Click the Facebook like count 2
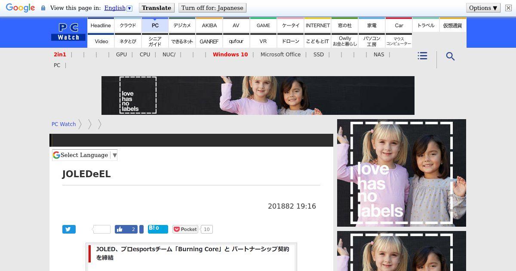The width and height of the screenshot is (516, 271). pyautogui.click(x=133, y=229)
